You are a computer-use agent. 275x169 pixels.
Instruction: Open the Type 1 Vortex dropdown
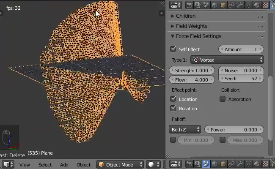[x=227, y=60]
